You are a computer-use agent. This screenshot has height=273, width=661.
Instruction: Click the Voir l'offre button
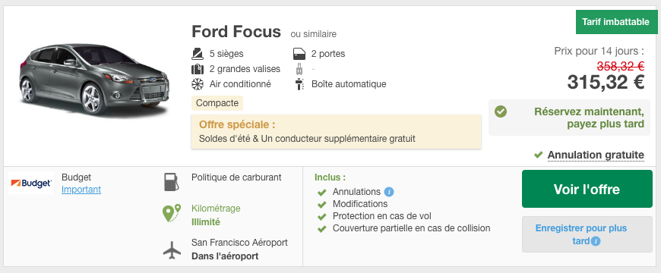click(x=587, y=189)
